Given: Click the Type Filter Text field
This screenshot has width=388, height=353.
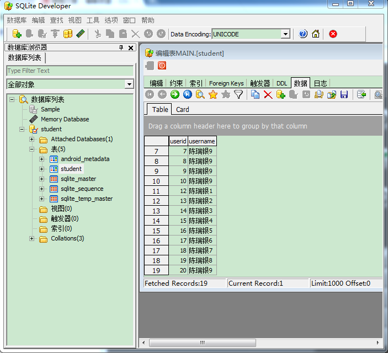Looking at the screenshot, I should pos(70,71).
